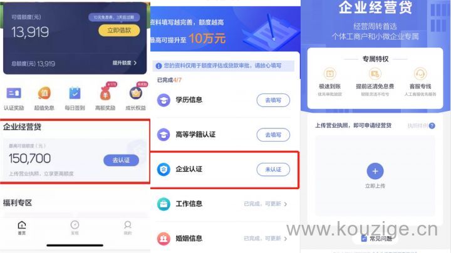Tap the blue plus 立即上传 icon
451x253 pixels.
(x=375, y=172)
